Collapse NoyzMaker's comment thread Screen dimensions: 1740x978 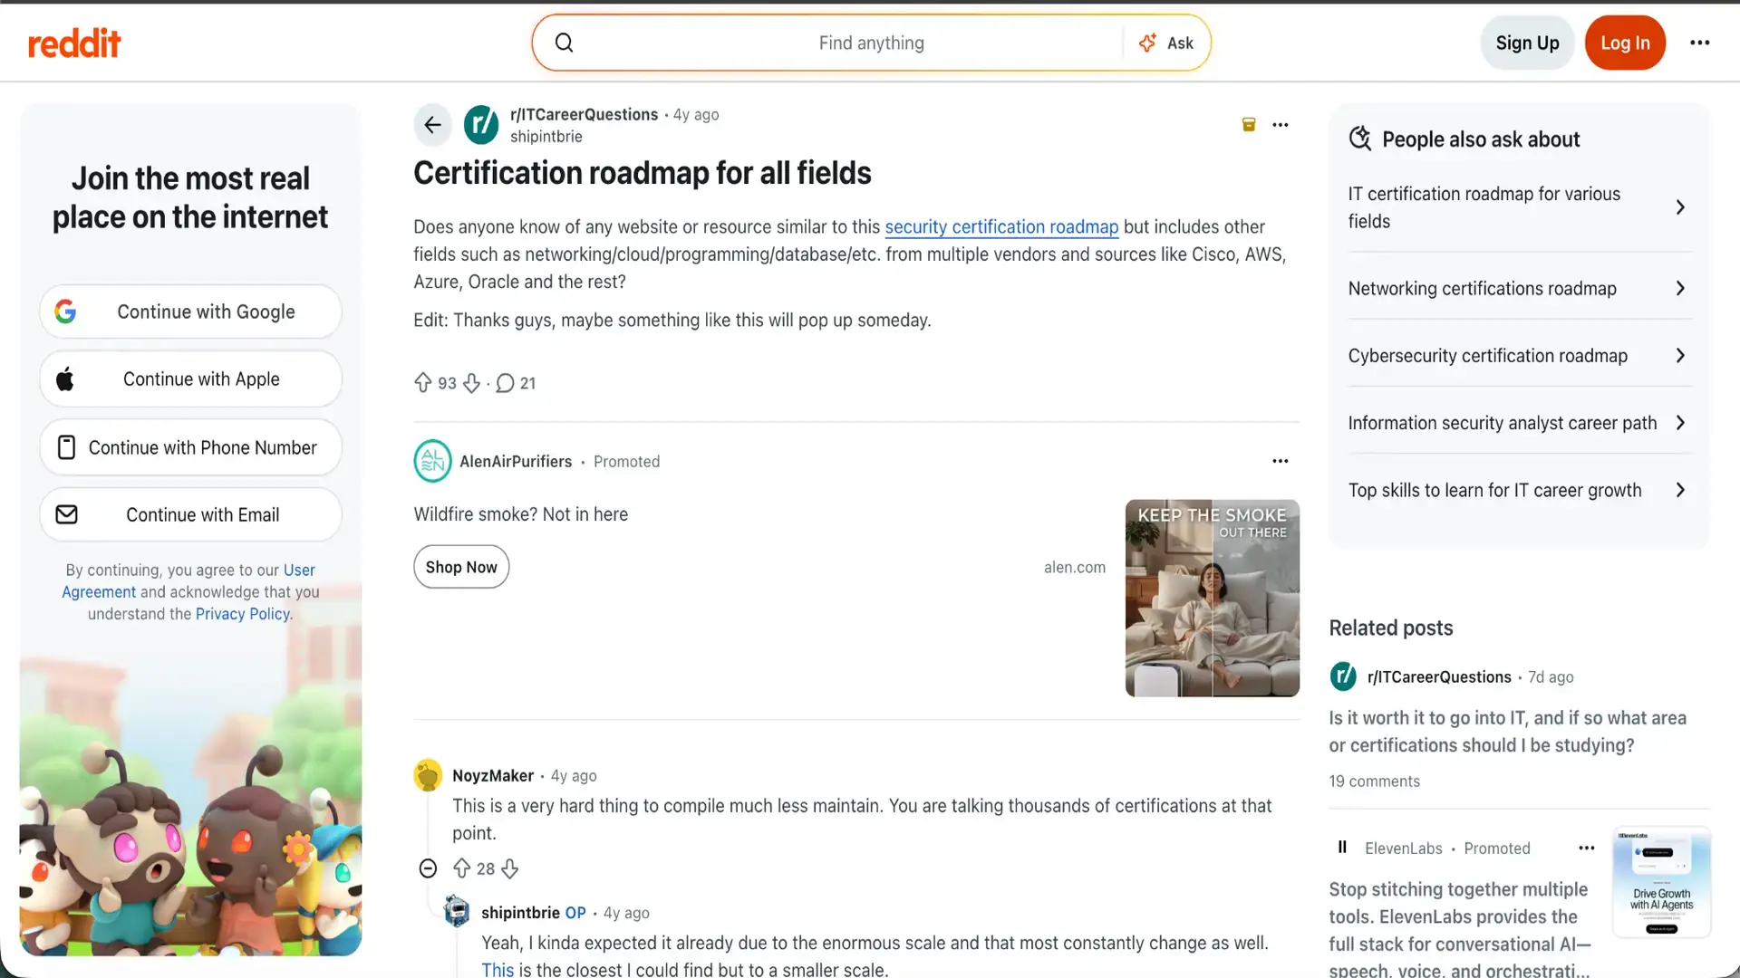point(428,868)
